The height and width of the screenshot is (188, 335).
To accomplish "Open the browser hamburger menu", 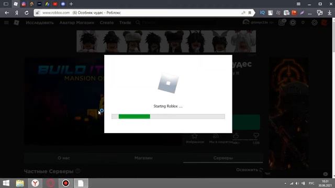I will [298, 4].
